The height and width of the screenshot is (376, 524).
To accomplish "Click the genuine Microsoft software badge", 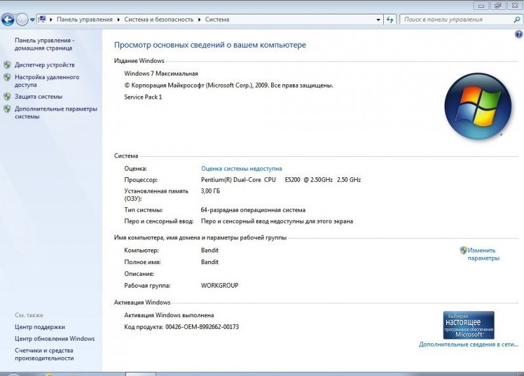I will pos(468,325).
